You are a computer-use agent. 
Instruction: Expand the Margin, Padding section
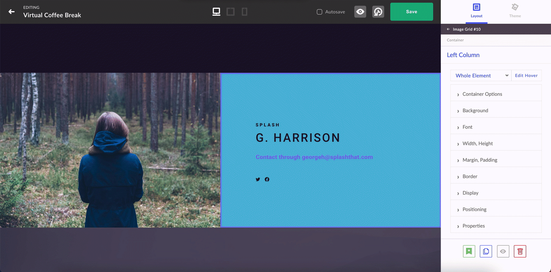pos(496,160)
